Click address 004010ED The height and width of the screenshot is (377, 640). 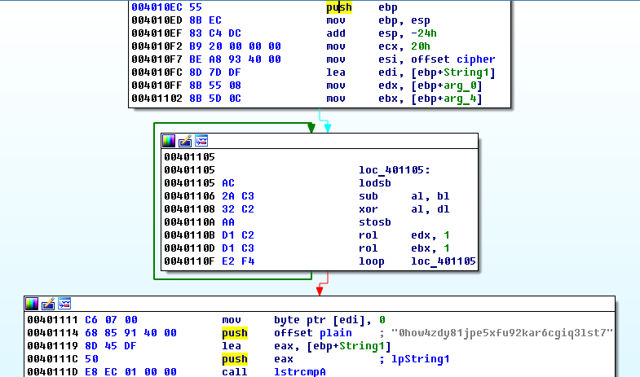(x=157, y=20)
